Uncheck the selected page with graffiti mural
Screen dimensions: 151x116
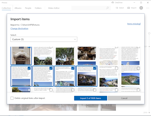[x=73, y=68]
